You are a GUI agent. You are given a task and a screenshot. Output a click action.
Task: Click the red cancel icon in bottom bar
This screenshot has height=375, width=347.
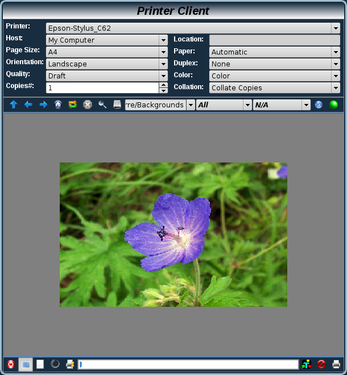(x=321, y=364)
